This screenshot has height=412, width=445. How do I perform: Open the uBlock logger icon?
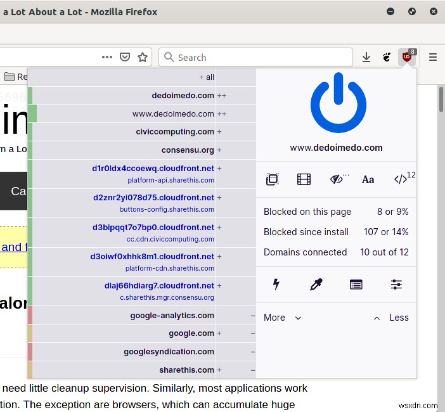point(356,285)
